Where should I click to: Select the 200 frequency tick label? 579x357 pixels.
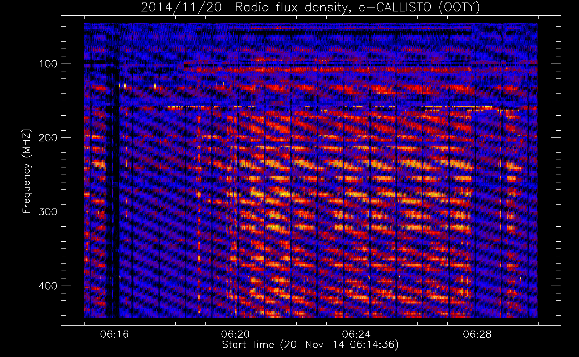tap(48, 138)
